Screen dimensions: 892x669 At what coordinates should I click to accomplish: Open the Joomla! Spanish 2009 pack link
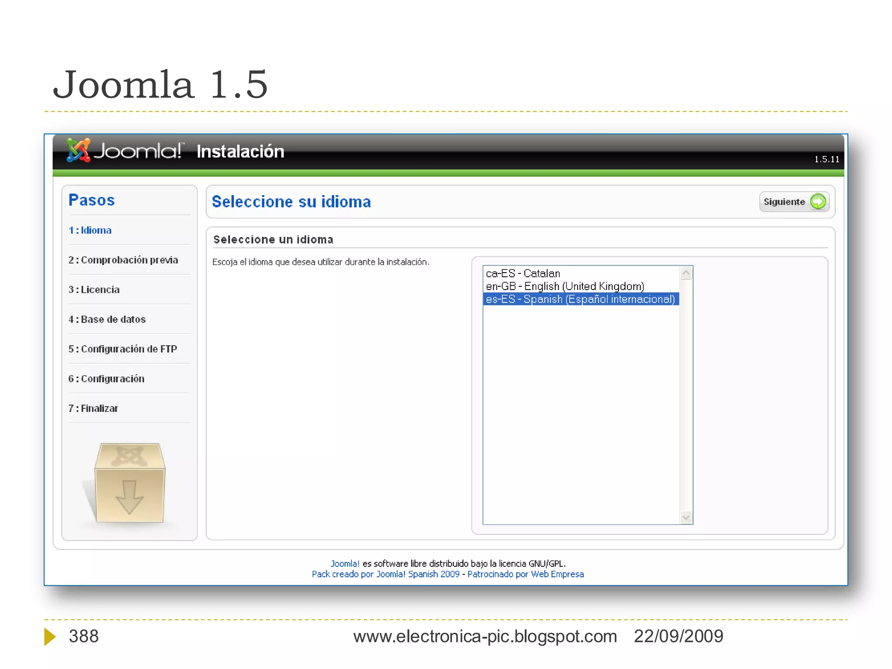(x=385, y=574)
